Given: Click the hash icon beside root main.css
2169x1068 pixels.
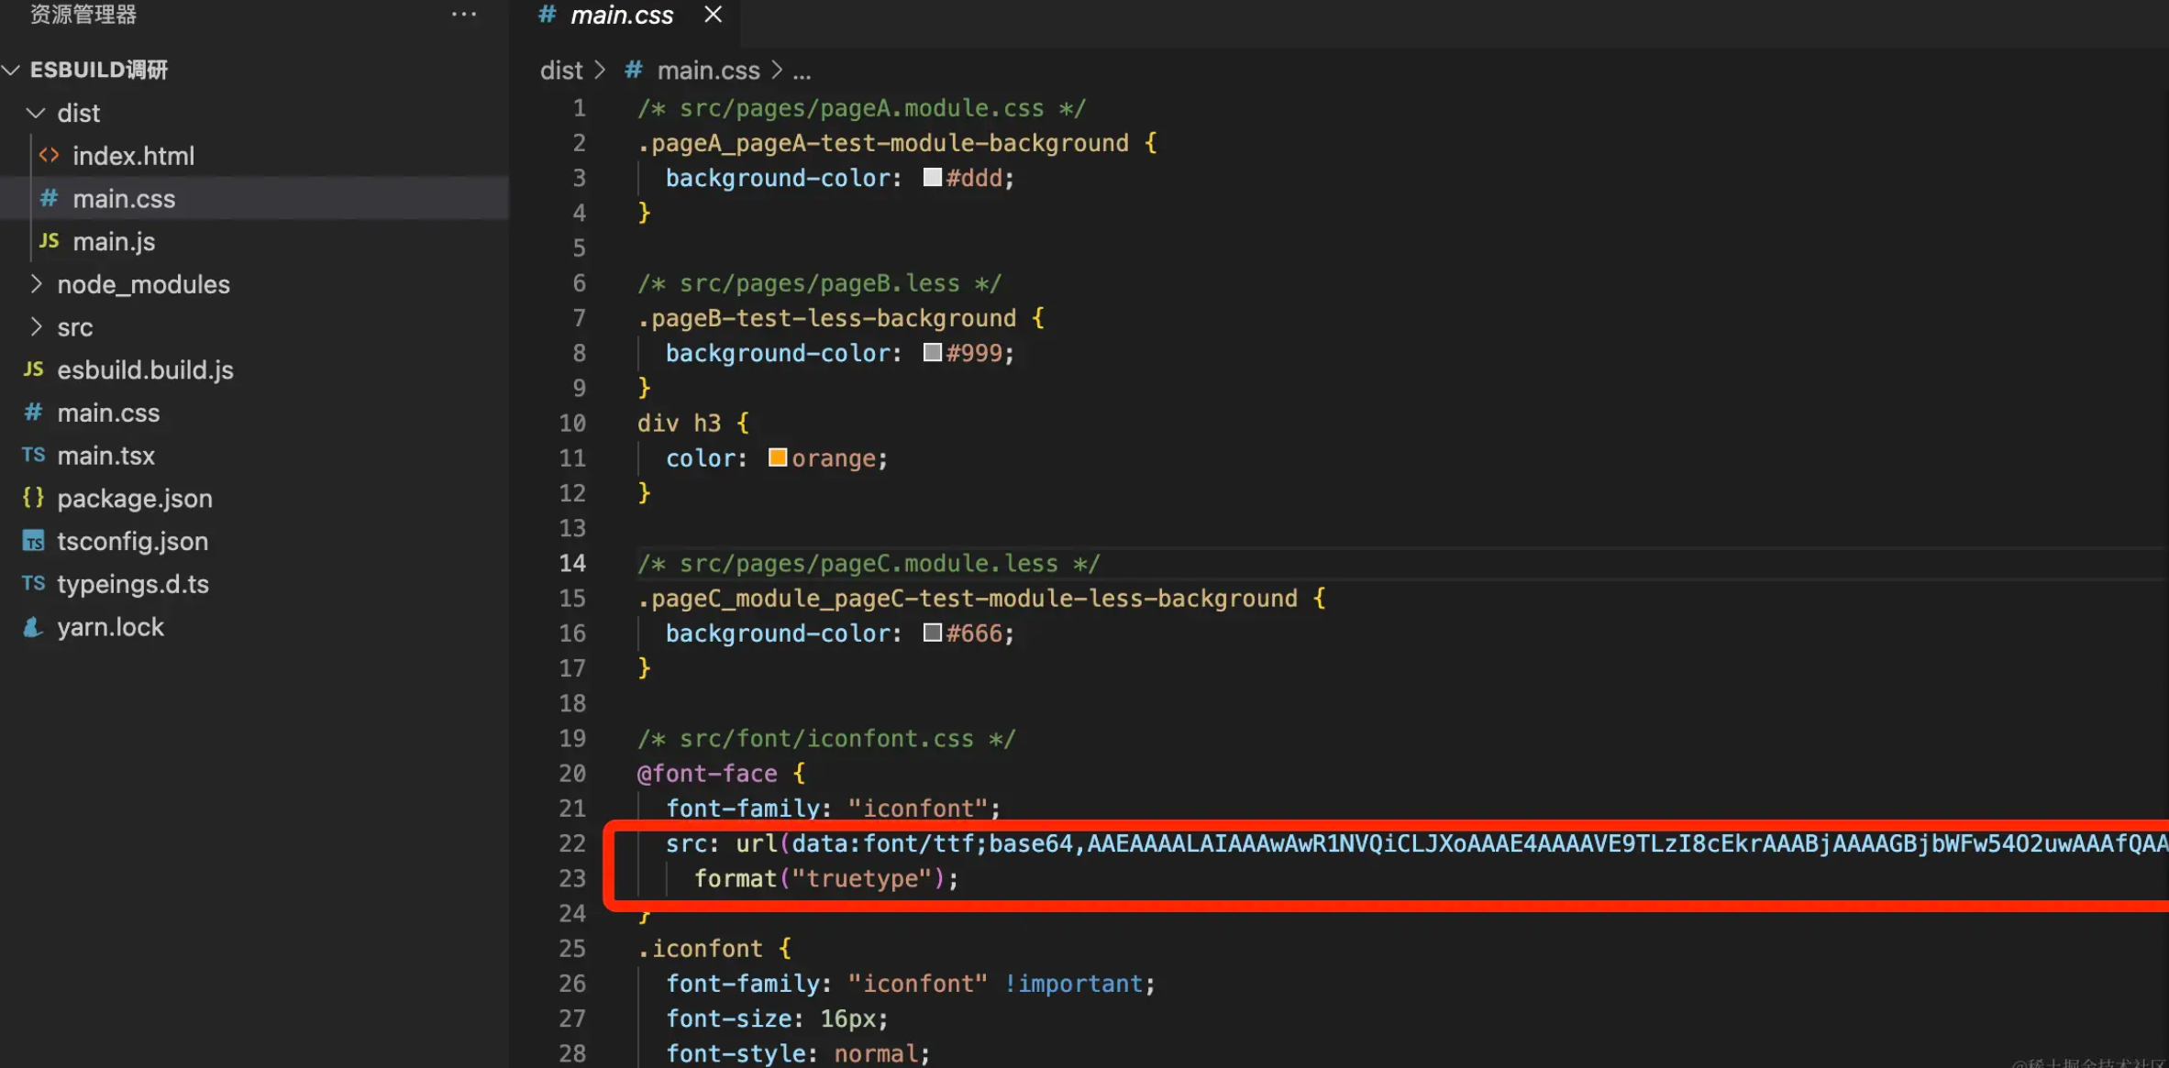Looking at the screenshot, I should (33, 413).
